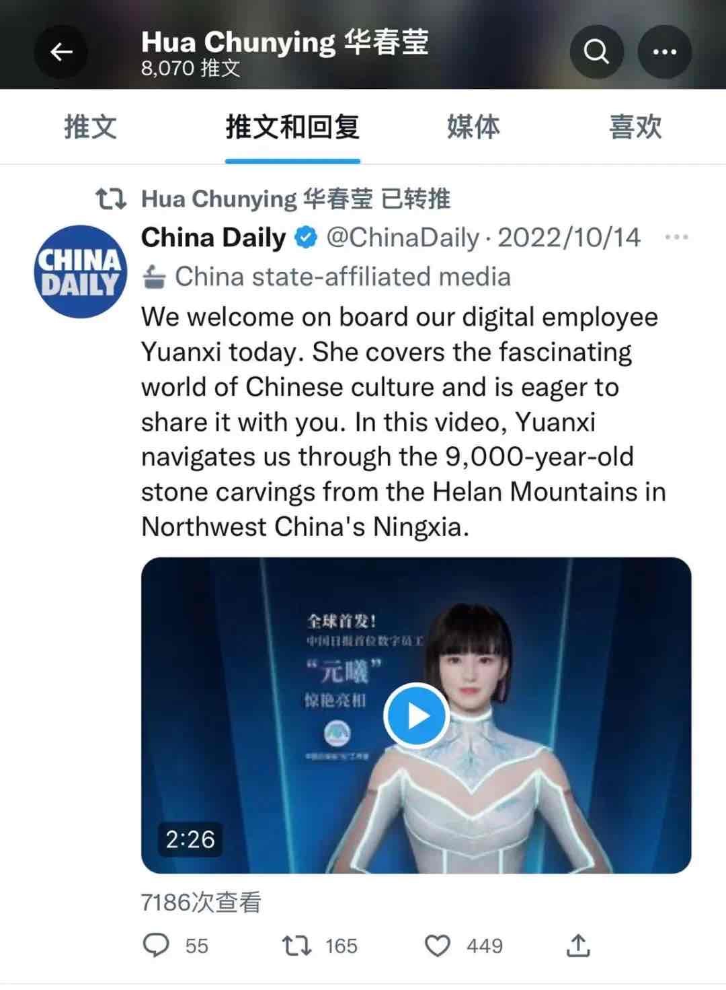726x990 pixels.
Task: Click the blue verified badge
Action: 306,238
